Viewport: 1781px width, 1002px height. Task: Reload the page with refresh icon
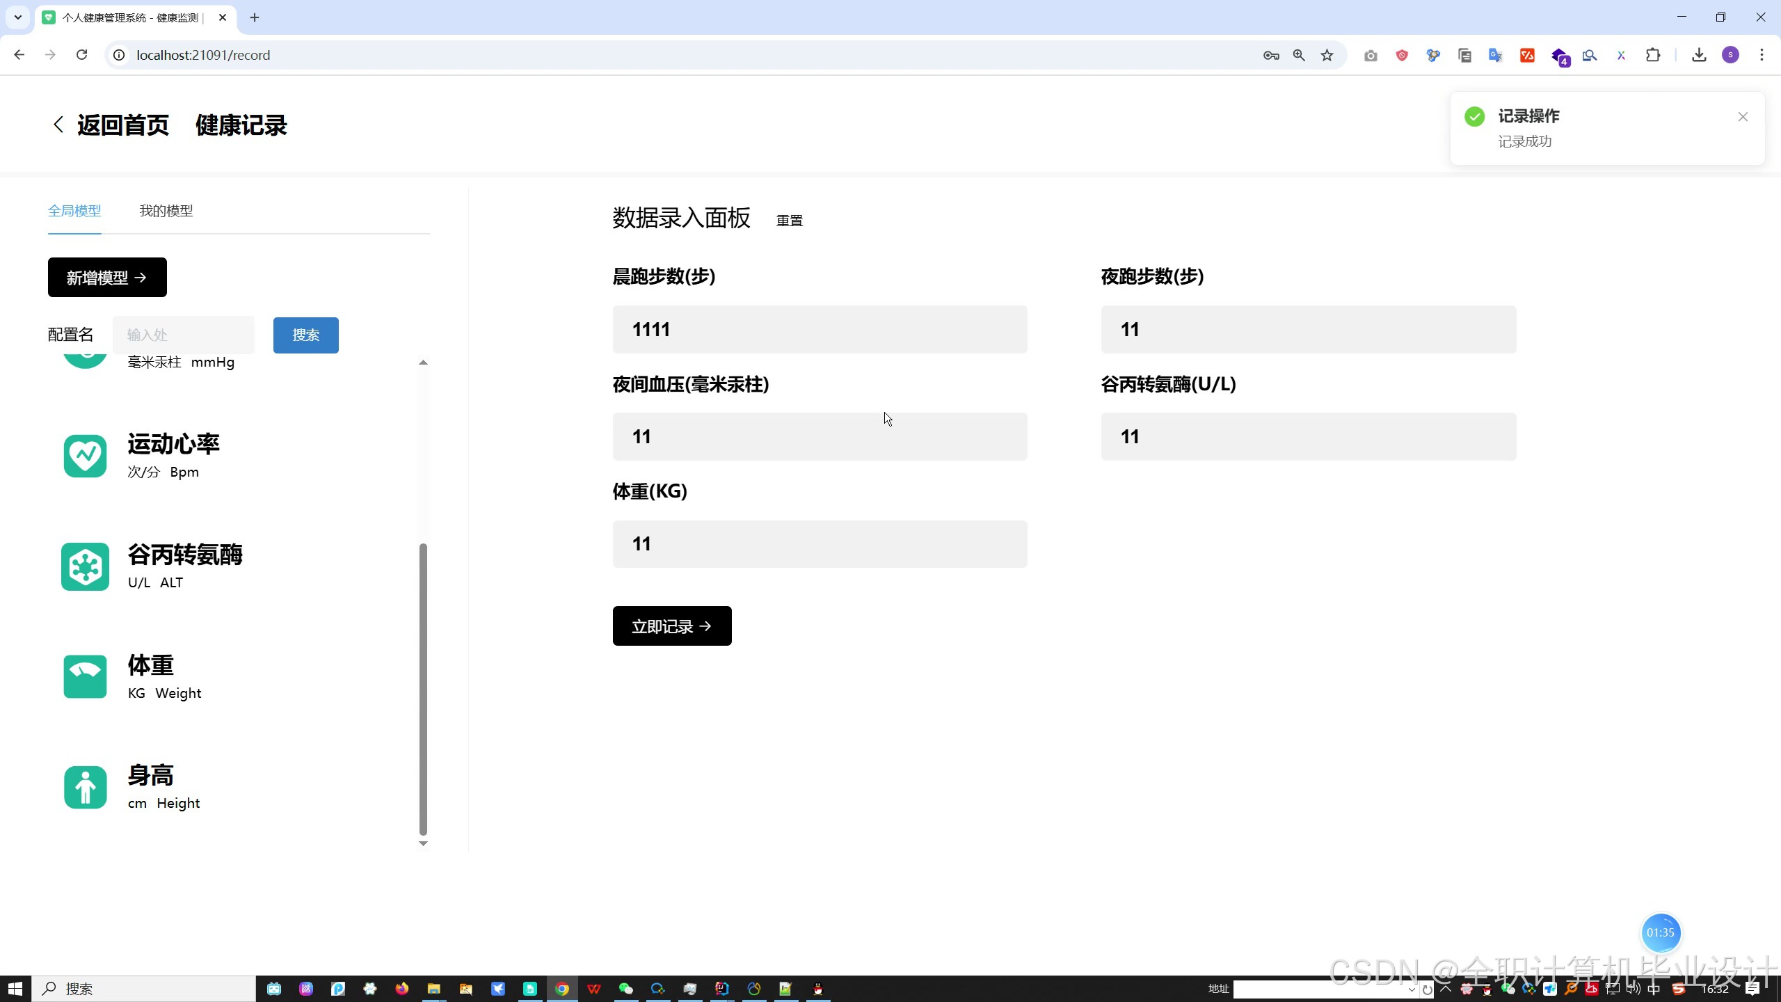(81, 55)
